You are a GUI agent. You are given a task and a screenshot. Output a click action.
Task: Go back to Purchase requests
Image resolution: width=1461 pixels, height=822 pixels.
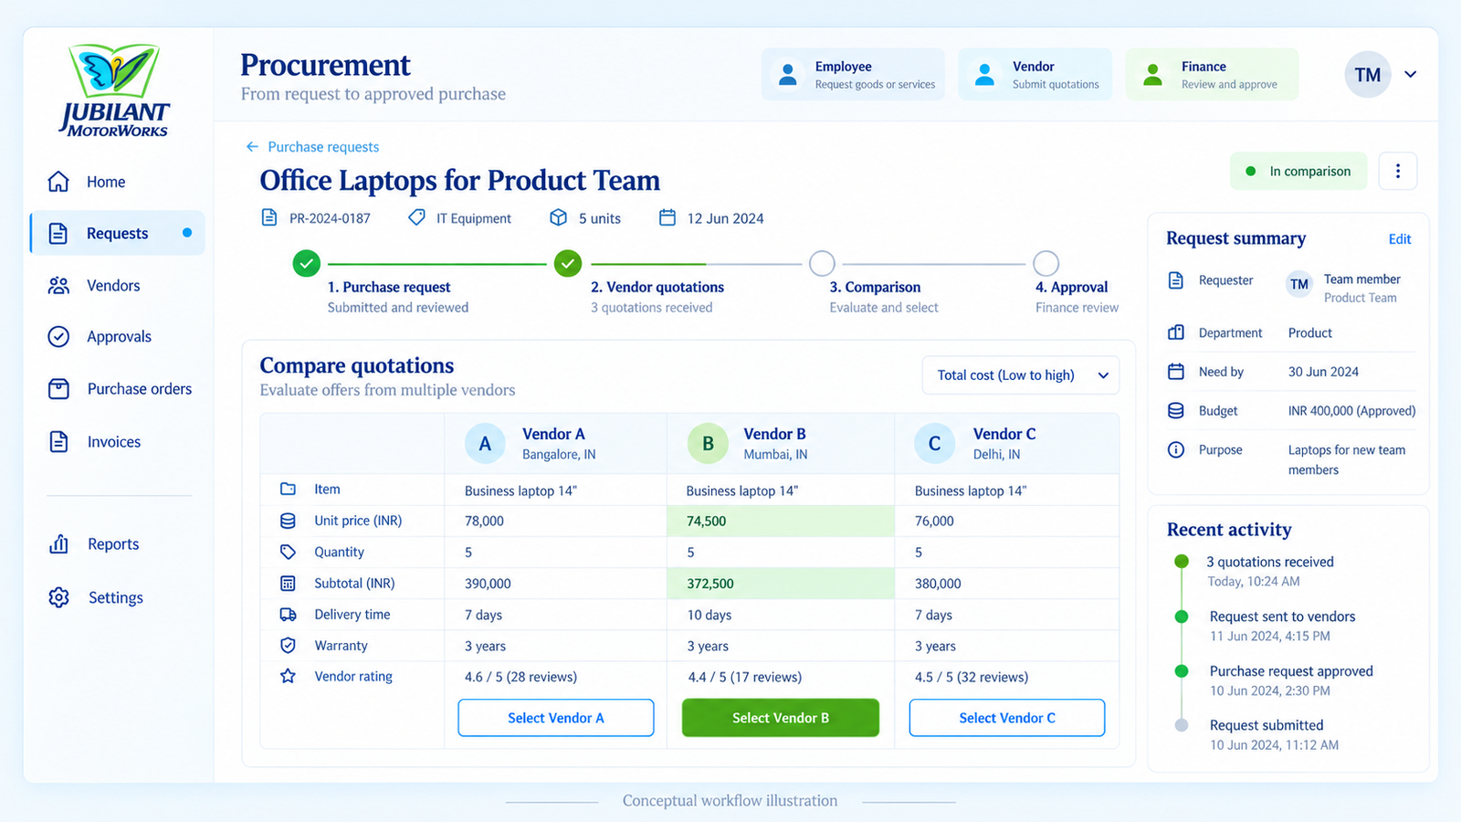pos(312,147)
